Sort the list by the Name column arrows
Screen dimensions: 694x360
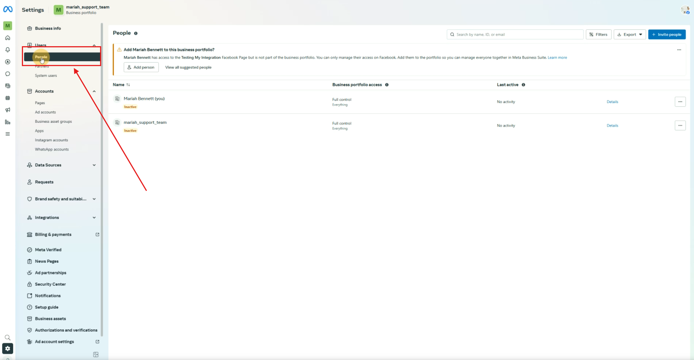128,85
